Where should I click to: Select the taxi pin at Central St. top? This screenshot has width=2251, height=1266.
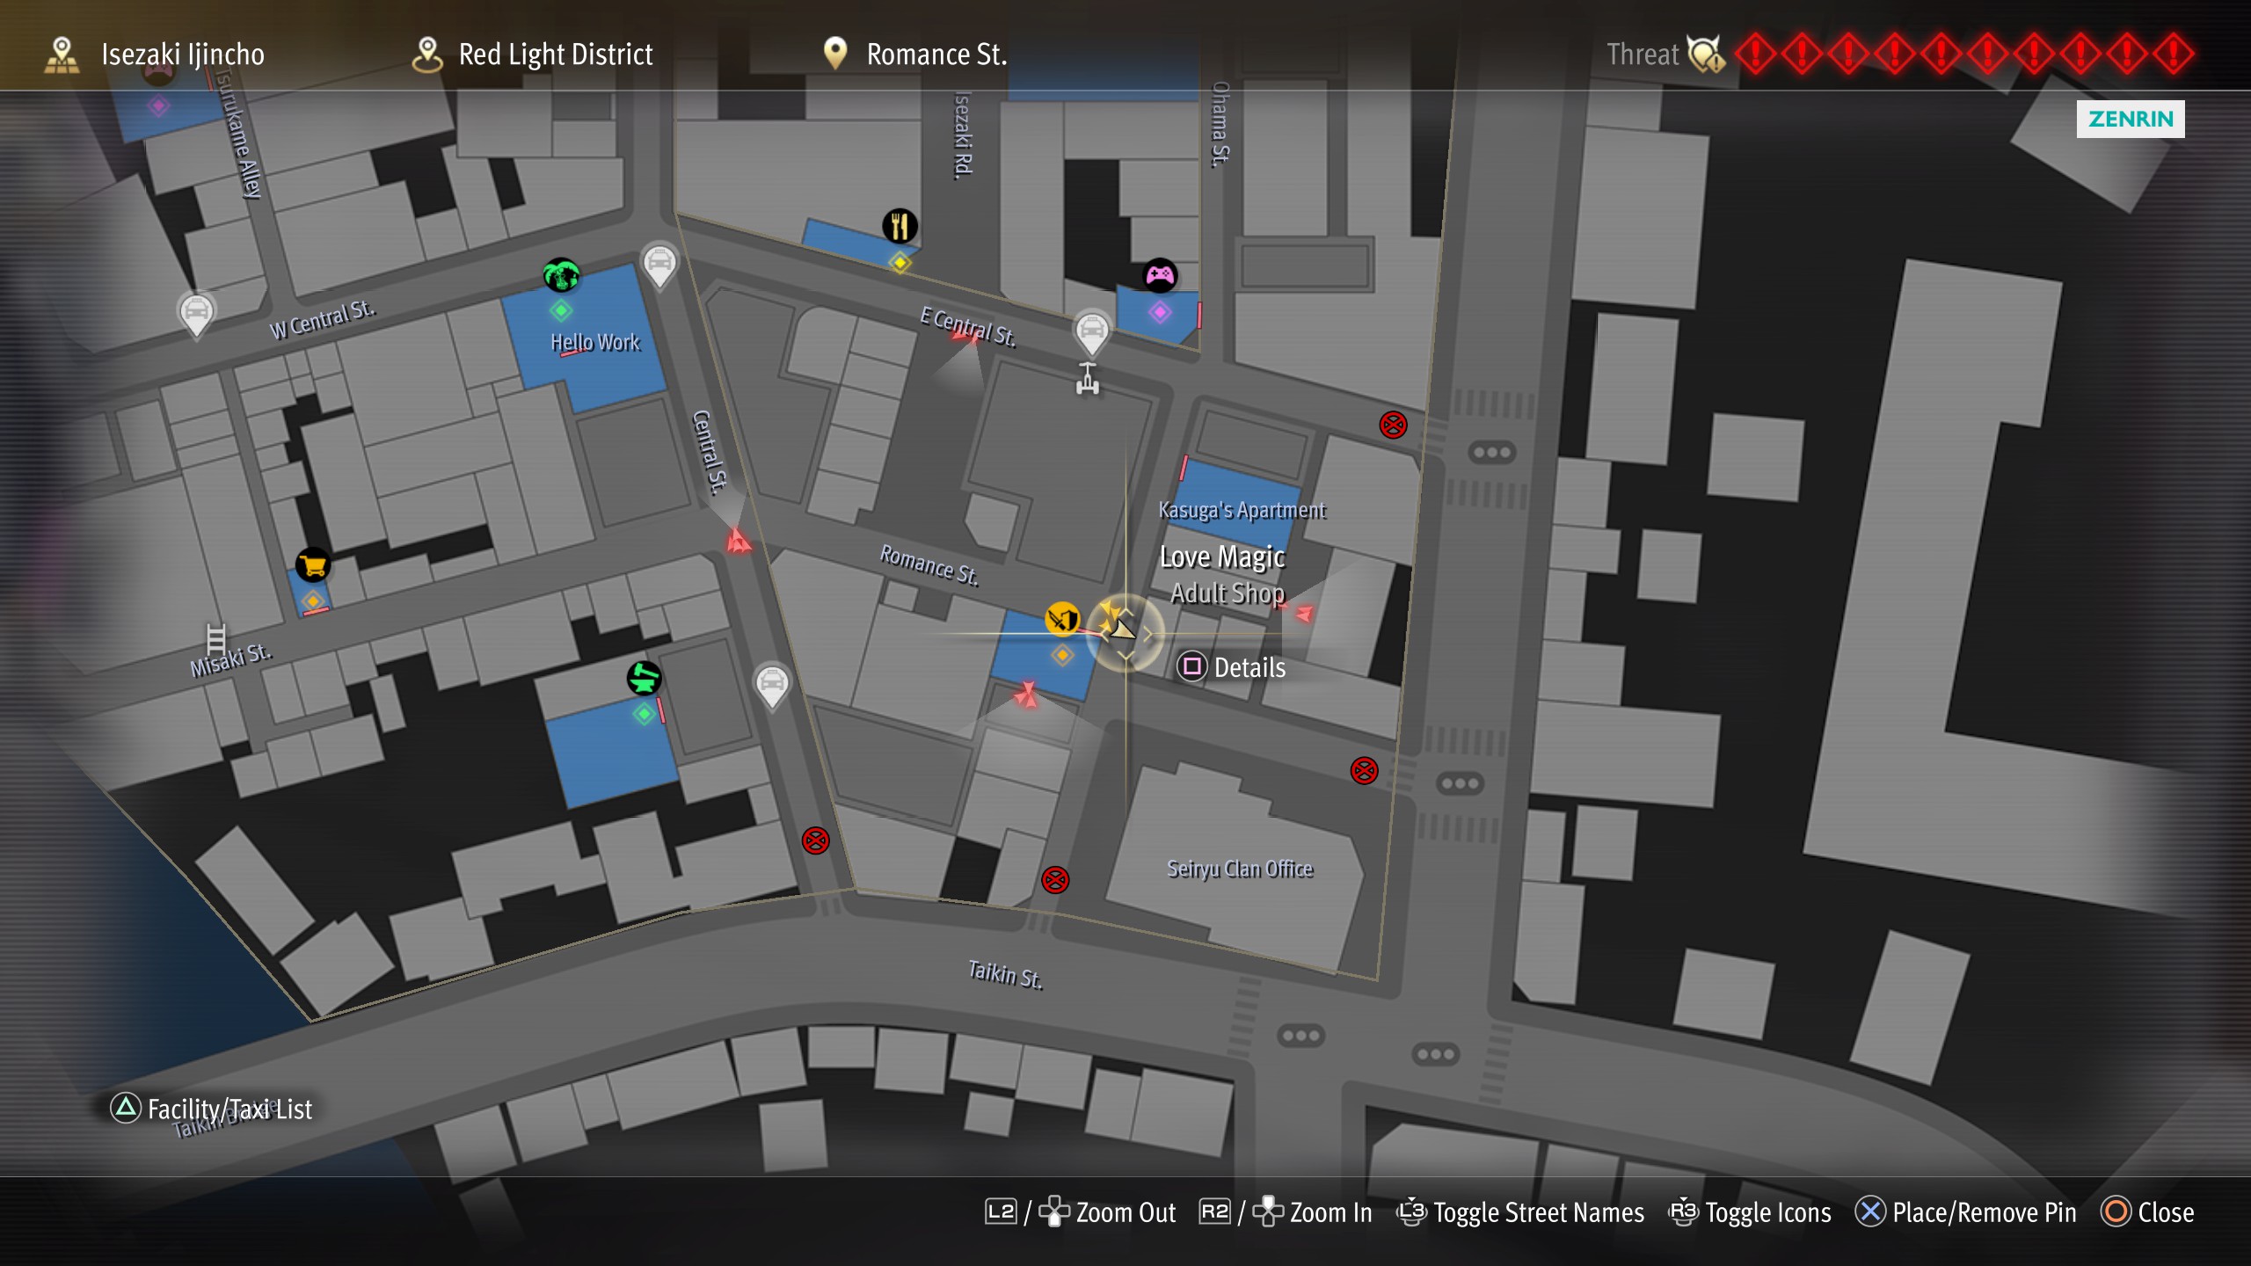pos(659,265)
